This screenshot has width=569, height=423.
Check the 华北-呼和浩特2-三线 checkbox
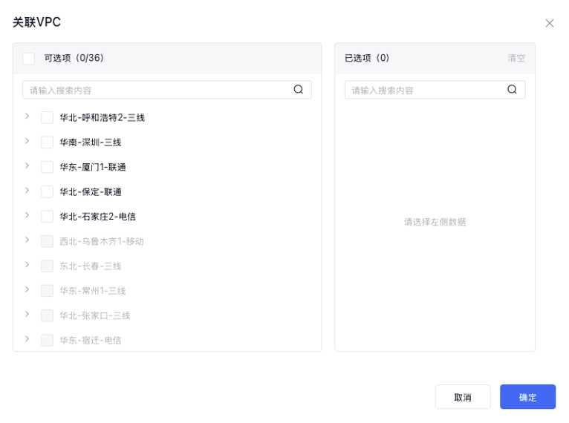pyautogui.click(x=48, y=117)
